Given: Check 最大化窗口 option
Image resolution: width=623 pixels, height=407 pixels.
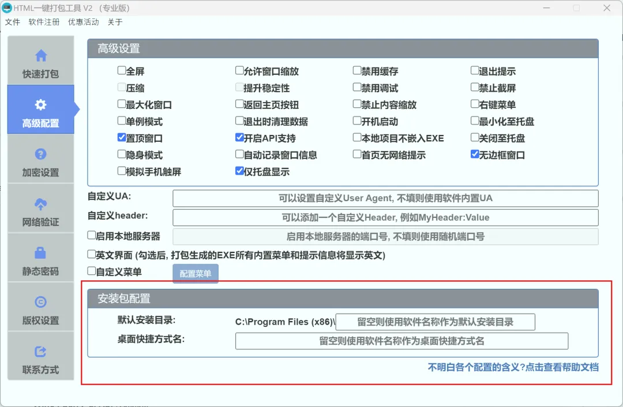Looking at the screenshot, I should point(122,104).
